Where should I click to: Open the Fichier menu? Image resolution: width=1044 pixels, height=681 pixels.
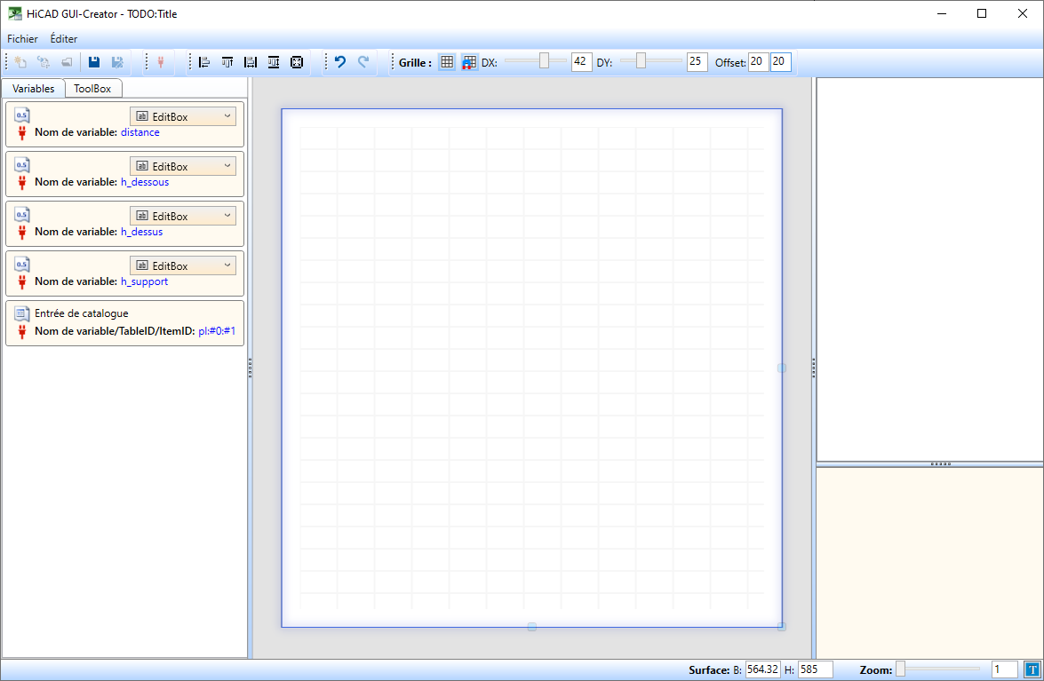(x=22, y=39)
